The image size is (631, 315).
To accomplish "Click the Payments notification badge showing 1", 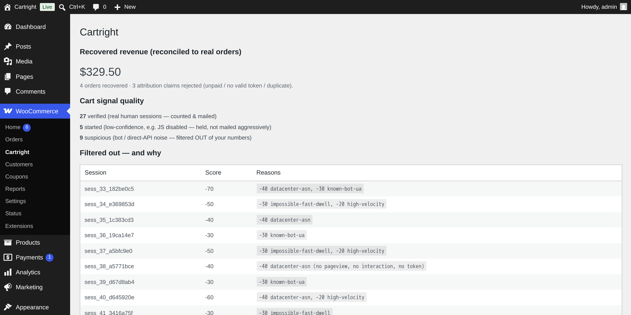I will coord(50,258).
